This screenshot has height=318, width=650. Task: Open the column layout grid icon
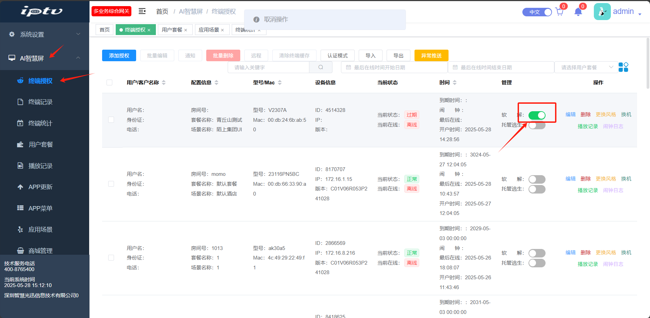(x=623, y=67)
